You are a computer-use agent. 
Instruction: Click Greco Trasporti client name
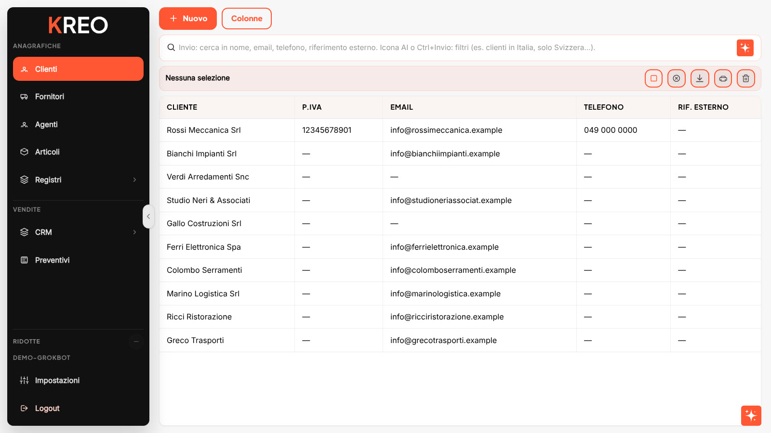(195, 341)
